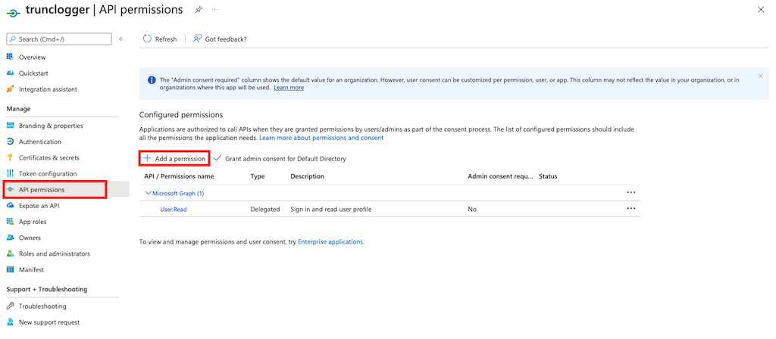The image size is (776, 339).
Task: Go to App roles page
Action: (32, 222)
